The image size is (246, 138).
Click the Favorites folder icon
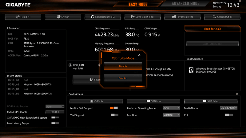[174, 17]
